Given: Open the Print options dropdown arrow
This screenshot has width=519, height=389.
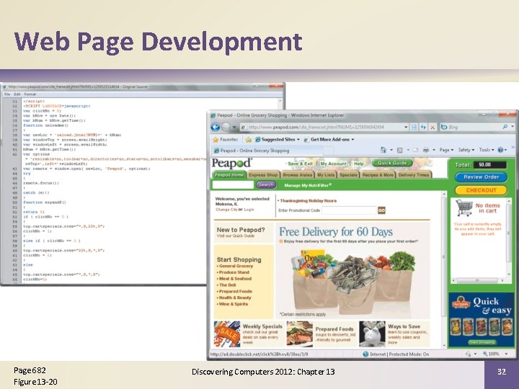Looking at the screenshot, I should coord(434,150).
